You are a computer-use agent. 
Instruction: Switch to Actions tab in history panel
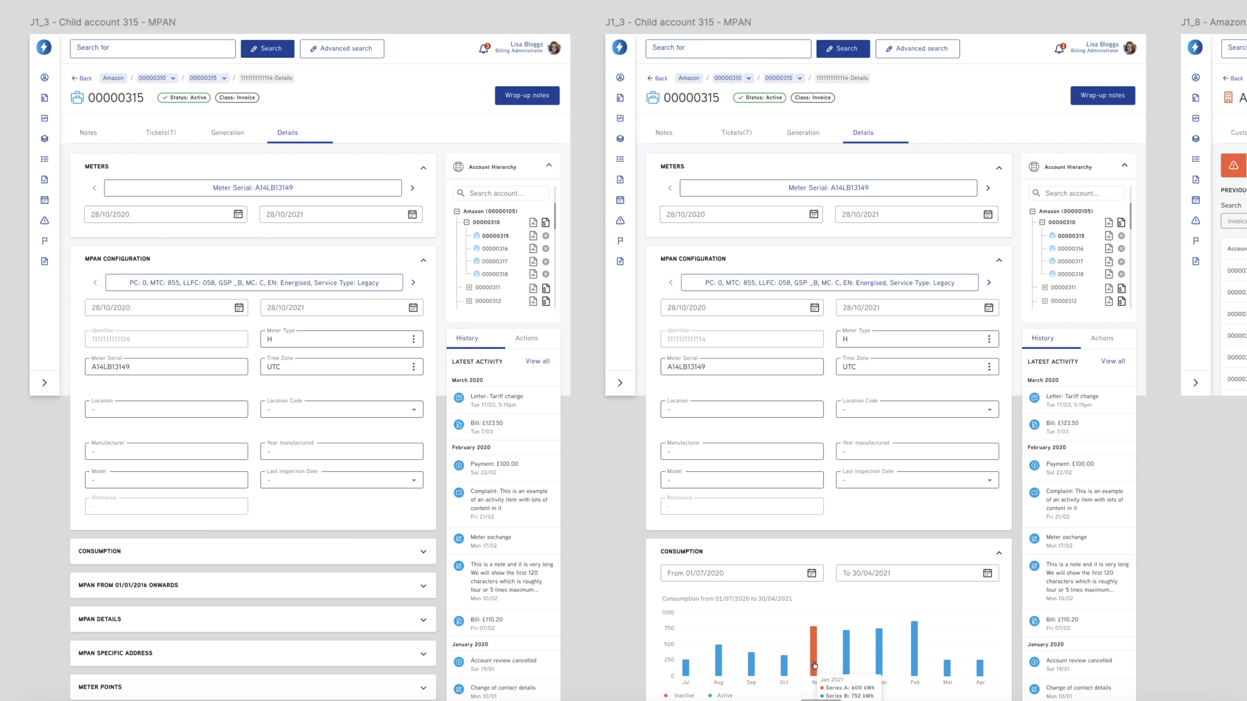coord(526,338)
